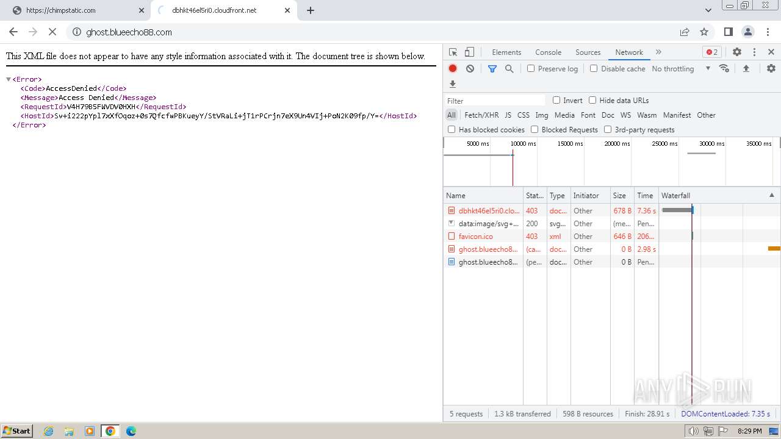Screen dimensions: 781x439
Task: Show more DevTools tabs chevron
Action: tap(658, 52)
